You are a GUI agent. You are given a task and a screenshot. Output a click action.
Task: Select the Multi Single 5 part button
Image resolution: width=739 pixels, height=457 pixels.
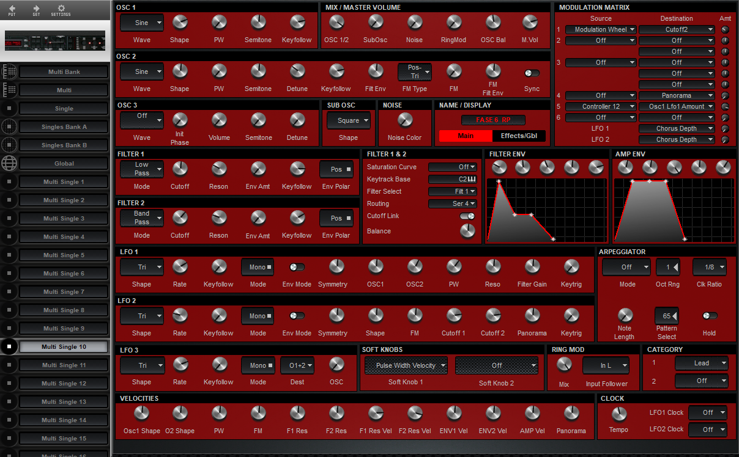click(x=64, y=255)
